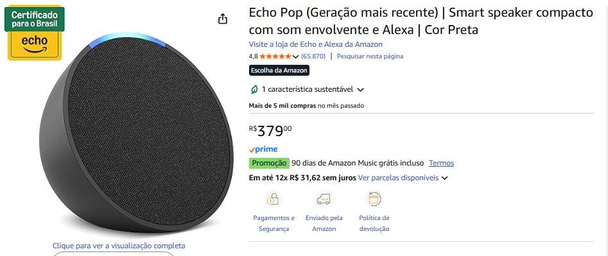Viewport: 608px width, 256px height.
Task: Open Visite a loja de Echo e Alexa link
Action: pyautogui.click(x=316, y=44)
